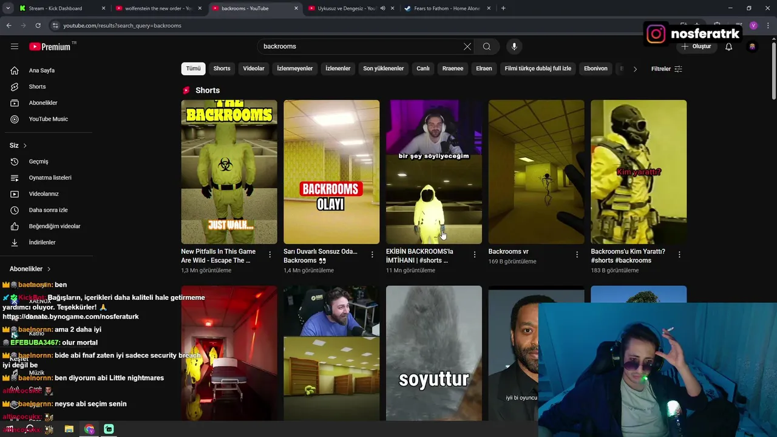The image size is (777, 437).
Task: View site information icon in address bar
Action: pyautogui.click(x=55, y=25)
